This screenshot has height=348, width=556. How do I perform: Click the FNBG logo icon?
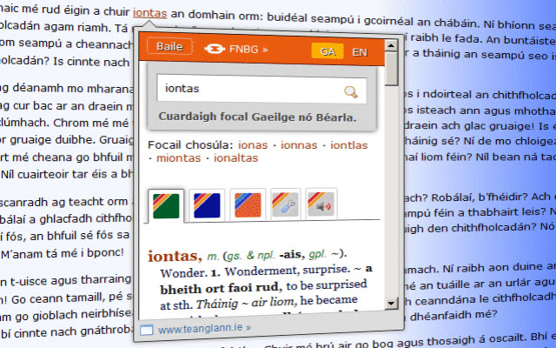pyautogui.click(x=215, y=49)
